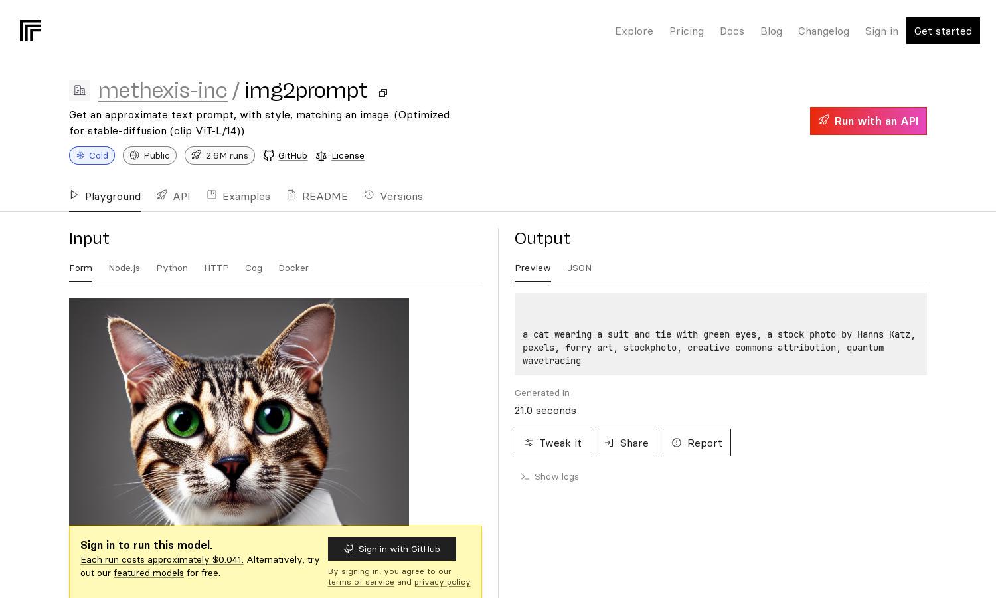Open the methexis-inc organization page

(163, 90)
